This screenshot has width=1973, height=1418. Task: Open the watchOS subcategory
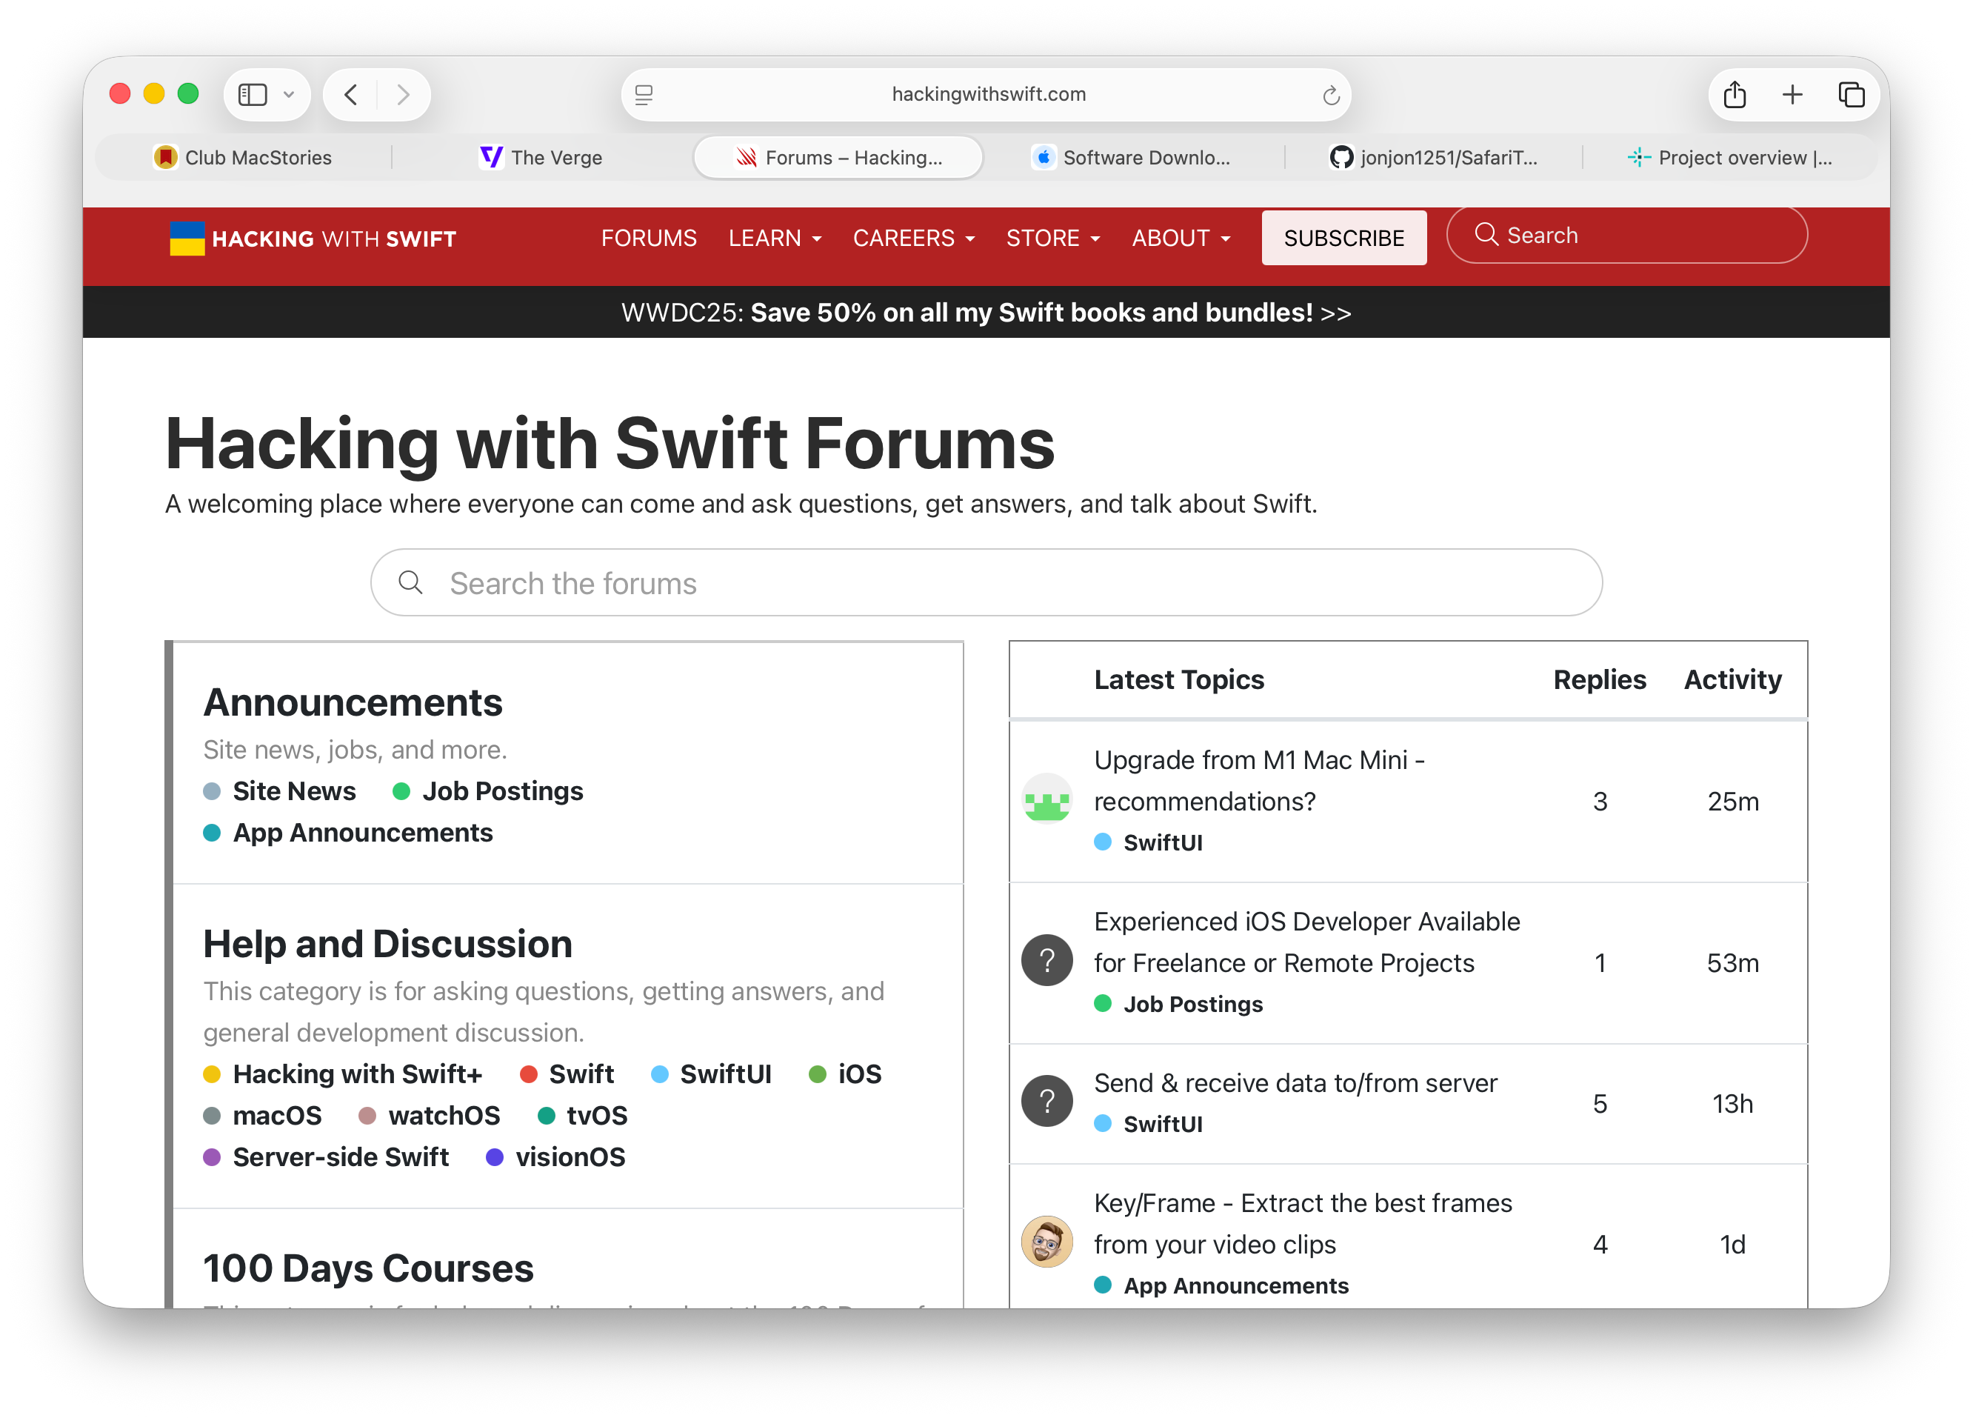point(444,1115)
